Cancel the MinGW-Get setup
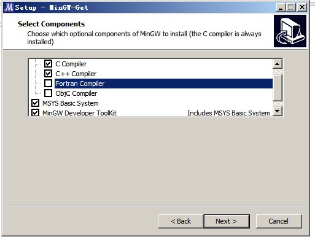This screenshot has width=315, height=242. click(x=279, y=221)
